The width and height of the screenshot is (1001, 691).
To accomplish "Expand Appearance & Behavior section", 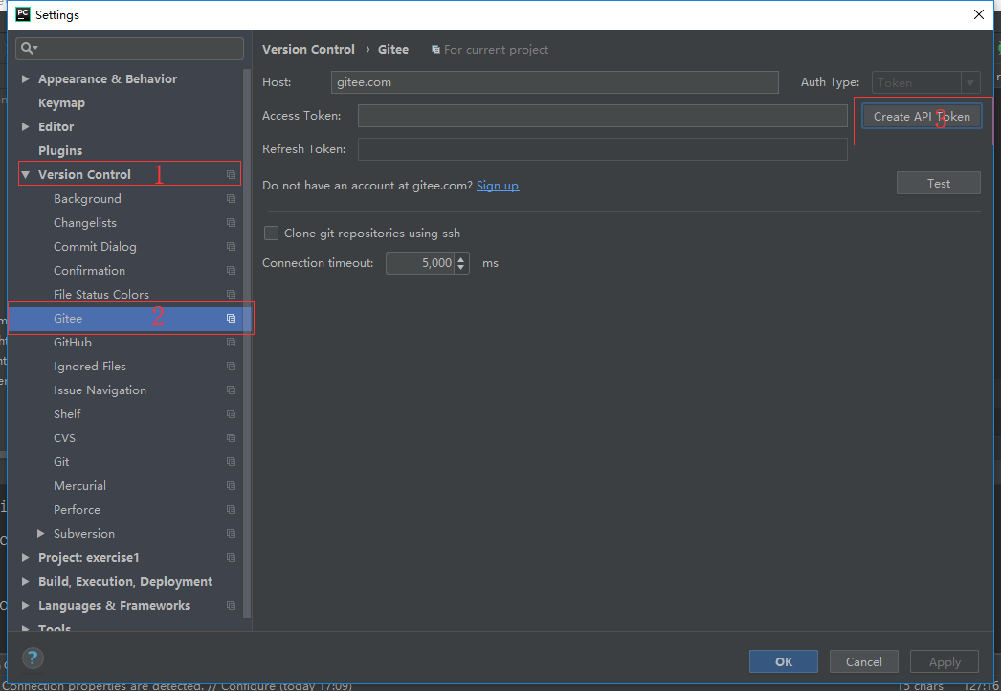I will (x=26, y=78).
